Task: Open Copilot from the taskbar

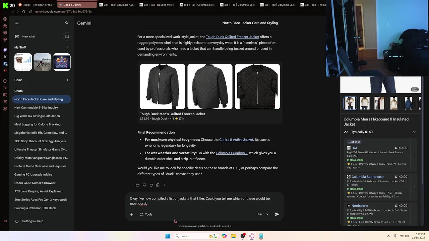Action: coord(224,236)
